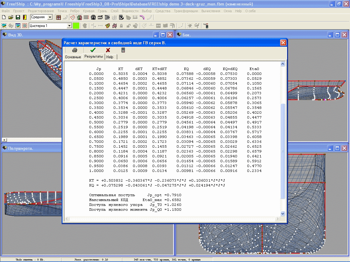350x262 pixels.
Task: Click the green layer color swatch
Action: (76, 26)
